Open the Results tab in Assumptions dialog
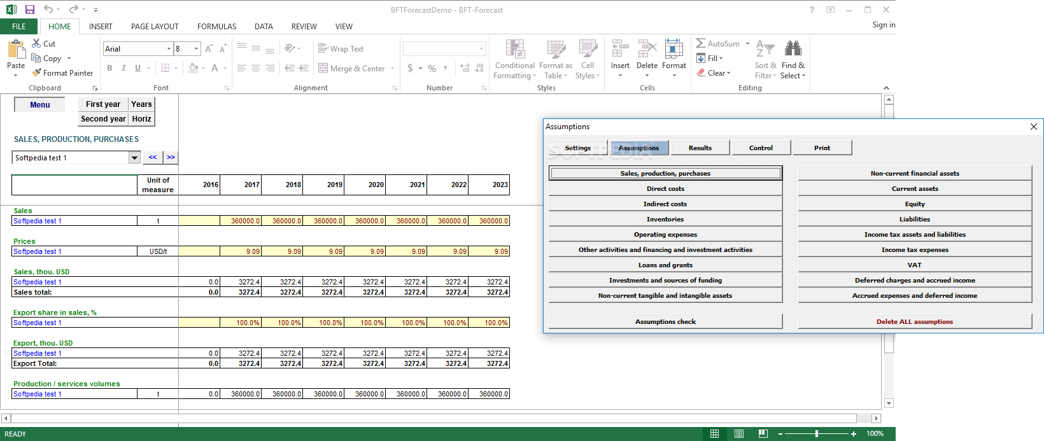1044x441 pixels. point(700,148)
